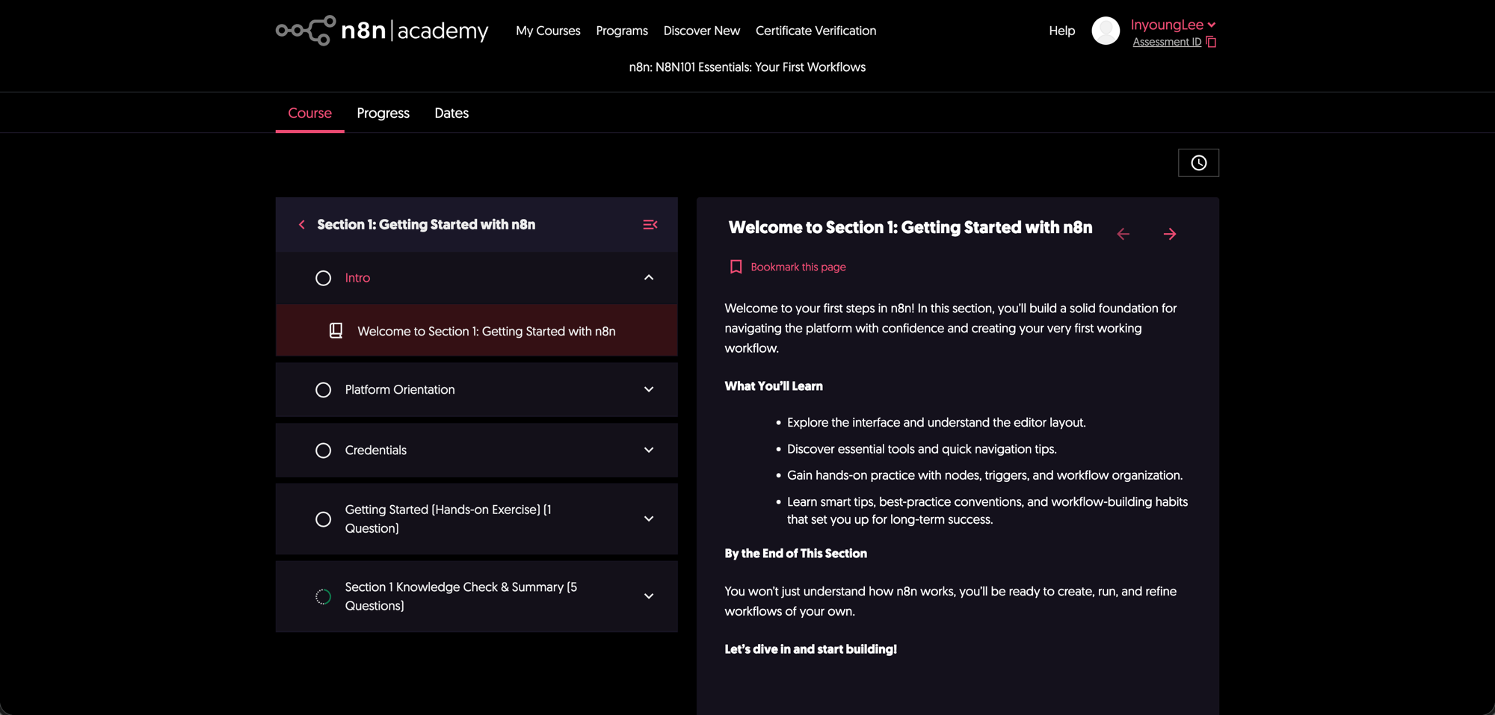
Task: Click the book icon beside Welcome to Section 1
Action: pos(336,331)
